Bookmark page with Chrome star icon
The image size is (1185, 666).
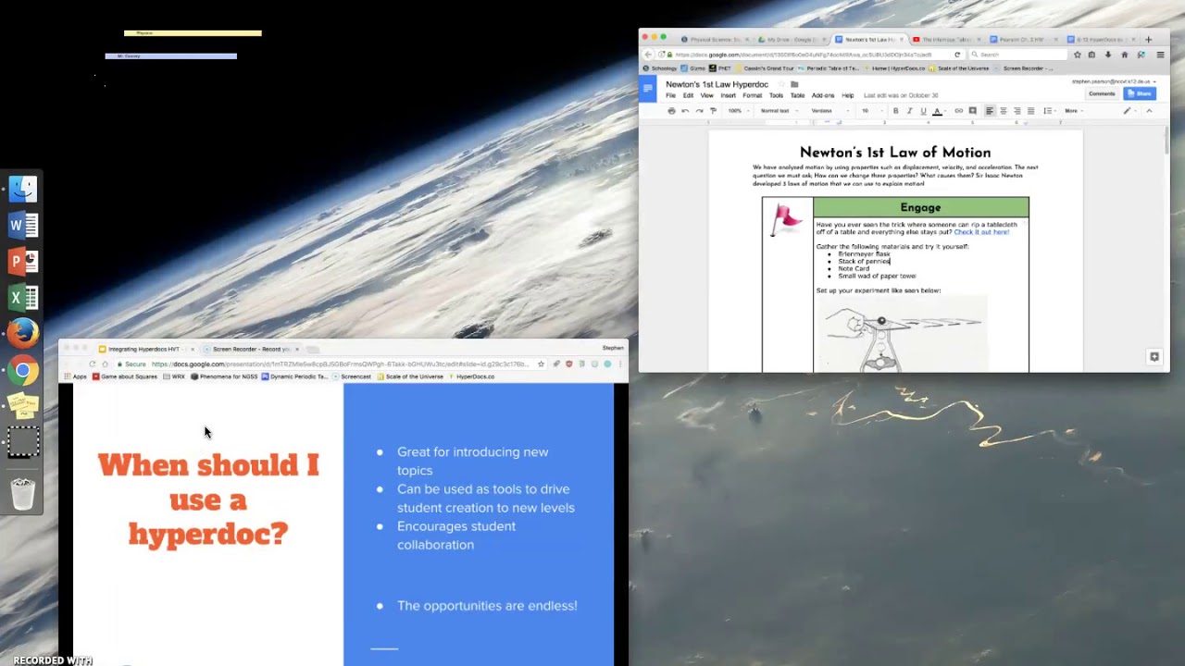pos(541,364)
